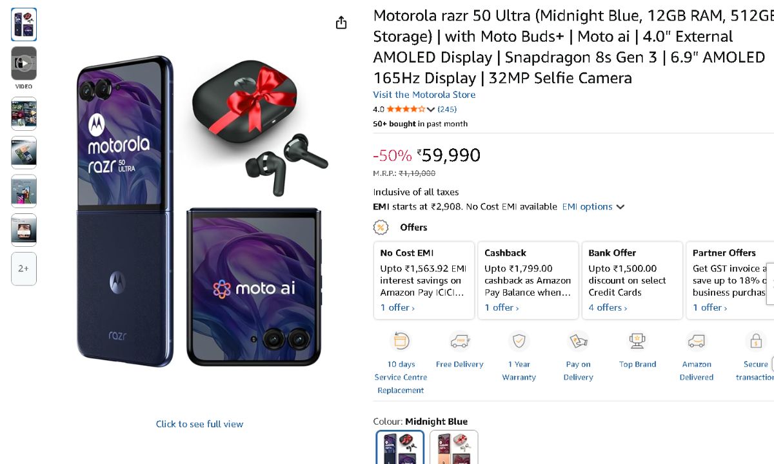This screenshot has height=464, width=774.
Task: Click the Offers percent badge icon
Action: 381,227
